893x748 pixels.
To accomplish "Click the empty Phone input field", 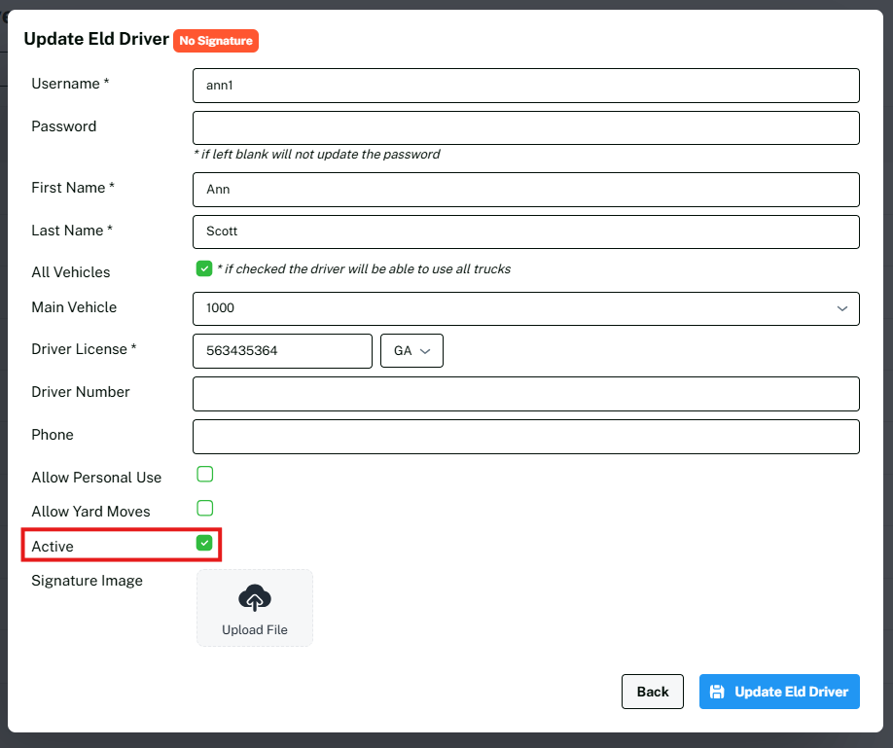I will (x=525, y=437).
